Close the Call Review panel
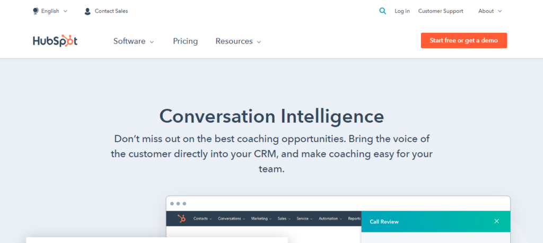This screenshot has height=243, width=543. coord(496,221)
